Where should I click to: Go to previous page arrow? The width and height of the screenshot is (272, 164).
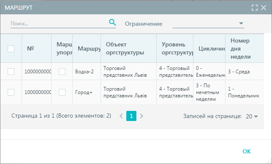[x=121, y=116]
